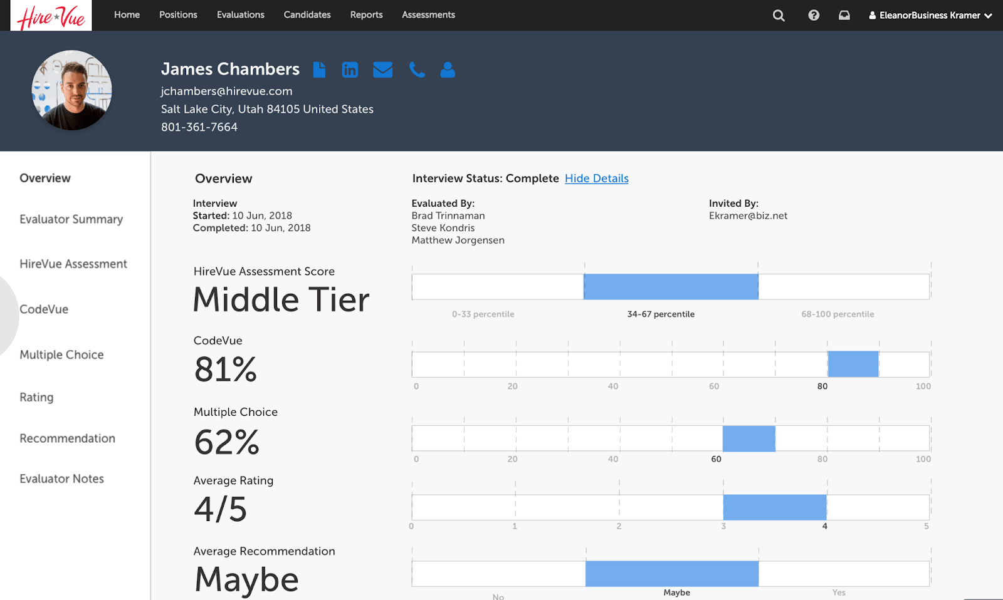
Task: Click evaluator name Brad Trinnaman
Action: pos(448,216)
